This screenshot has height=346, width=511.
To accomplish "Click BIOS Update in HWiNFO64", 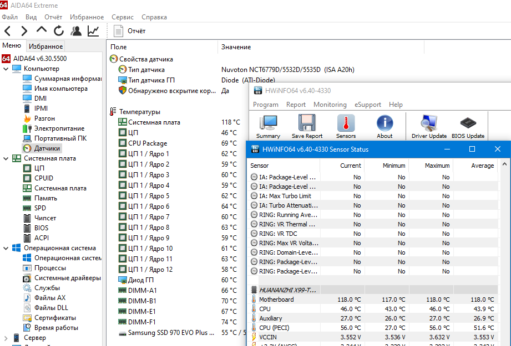I will [468, 127].
